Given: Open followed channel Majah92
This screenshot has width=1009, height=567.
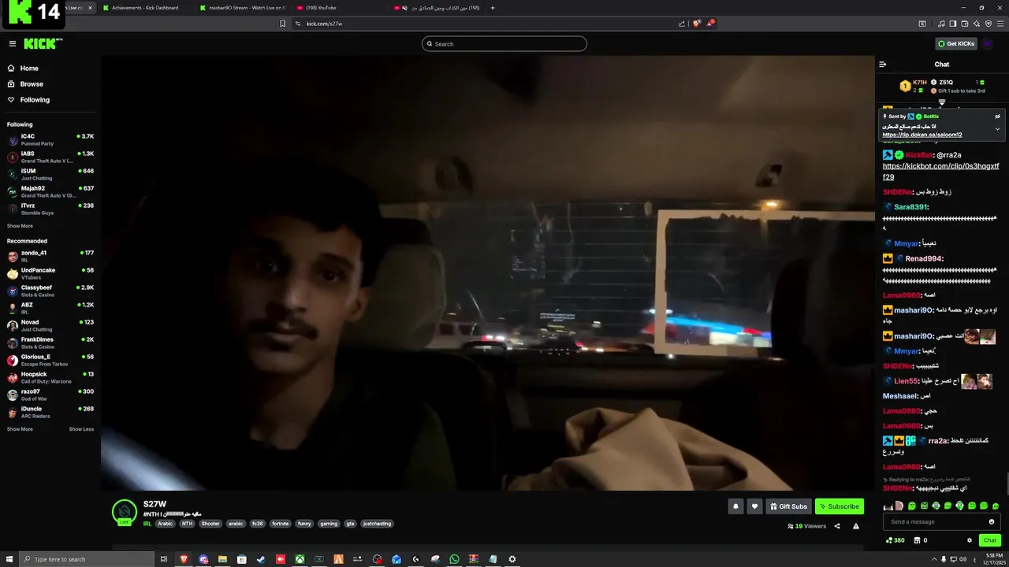Looking at the screenshot, I should (x=50, y=191).
